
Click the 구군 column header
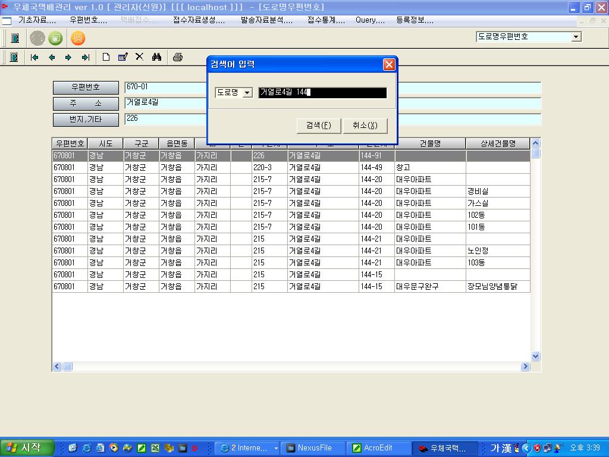click(x=141, y=144)
